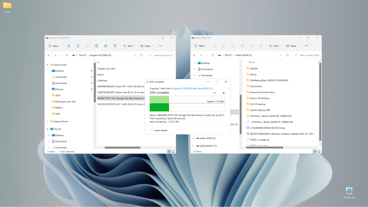The width and height of the screenshot is (368, 207).
Task: Collapse the Quick access section
Action: [47, 65]
